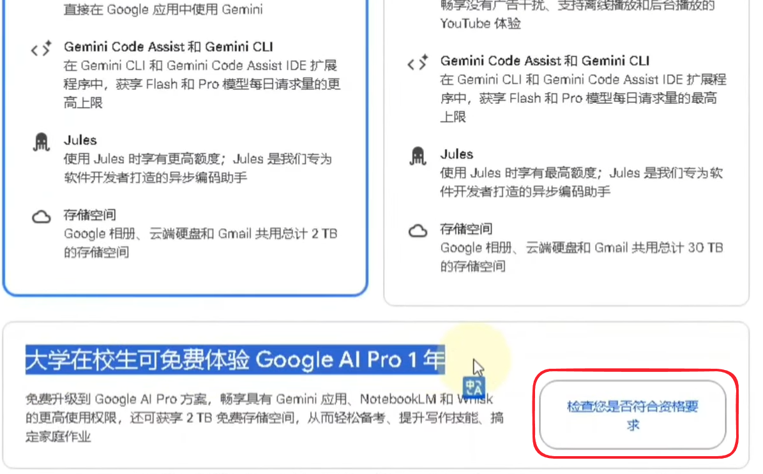Viewport: 763px width, 474px height.
Task: Click the cloud storage icon in left card
Action: (x=42, y=217)
